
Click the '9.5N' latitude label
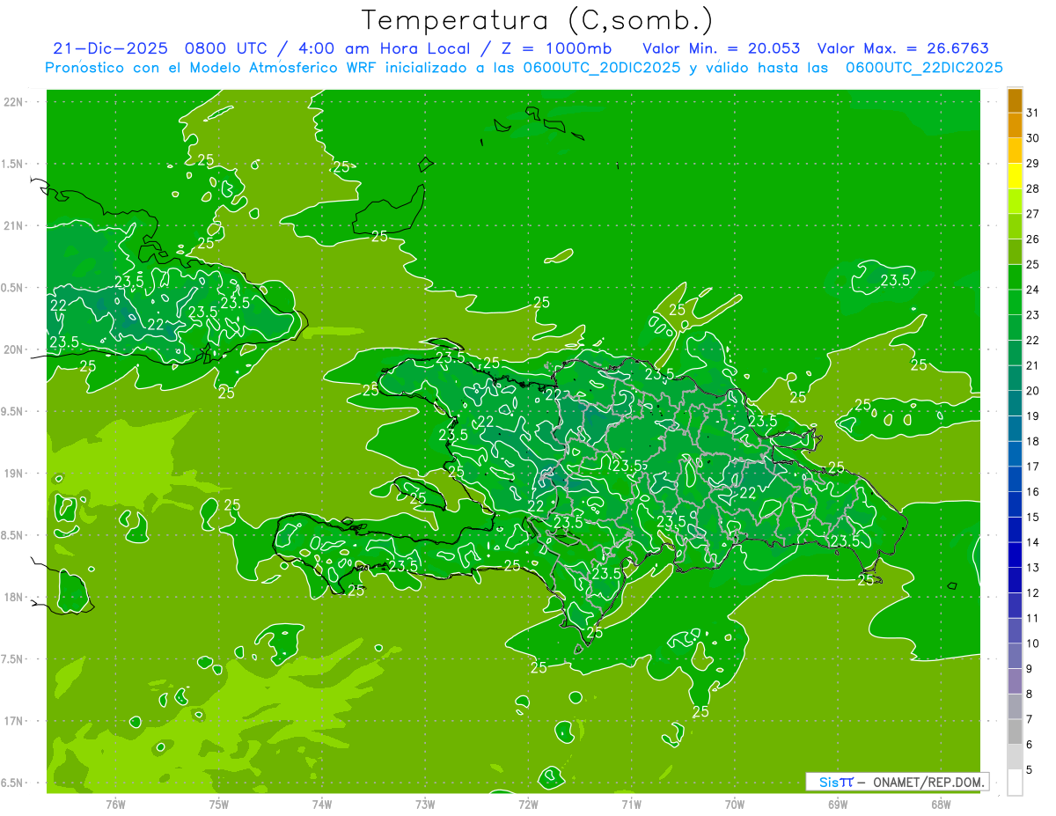(13, 411)
